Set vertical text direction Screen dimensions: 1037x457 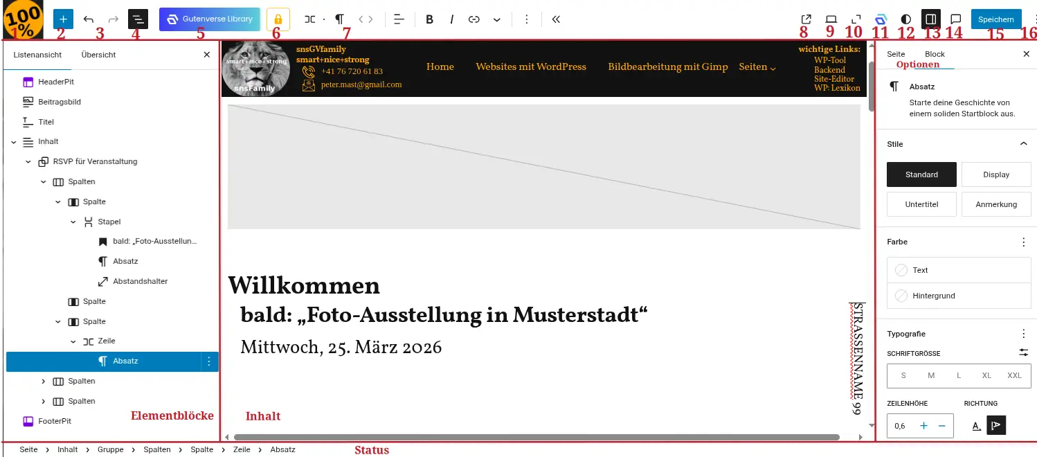(x=995, y=426)
